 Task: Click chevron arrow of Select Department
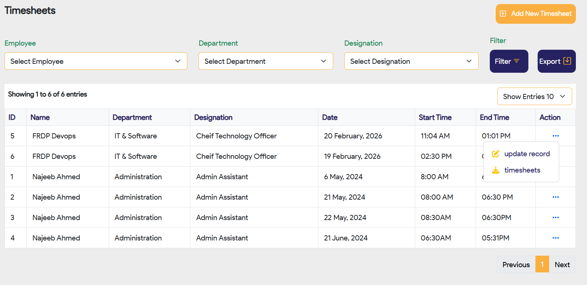coord(324,61)
